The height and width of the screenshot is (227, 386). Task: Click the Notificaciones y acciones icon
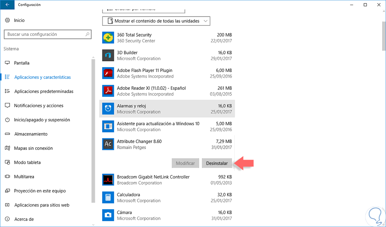tap(7, 106)
